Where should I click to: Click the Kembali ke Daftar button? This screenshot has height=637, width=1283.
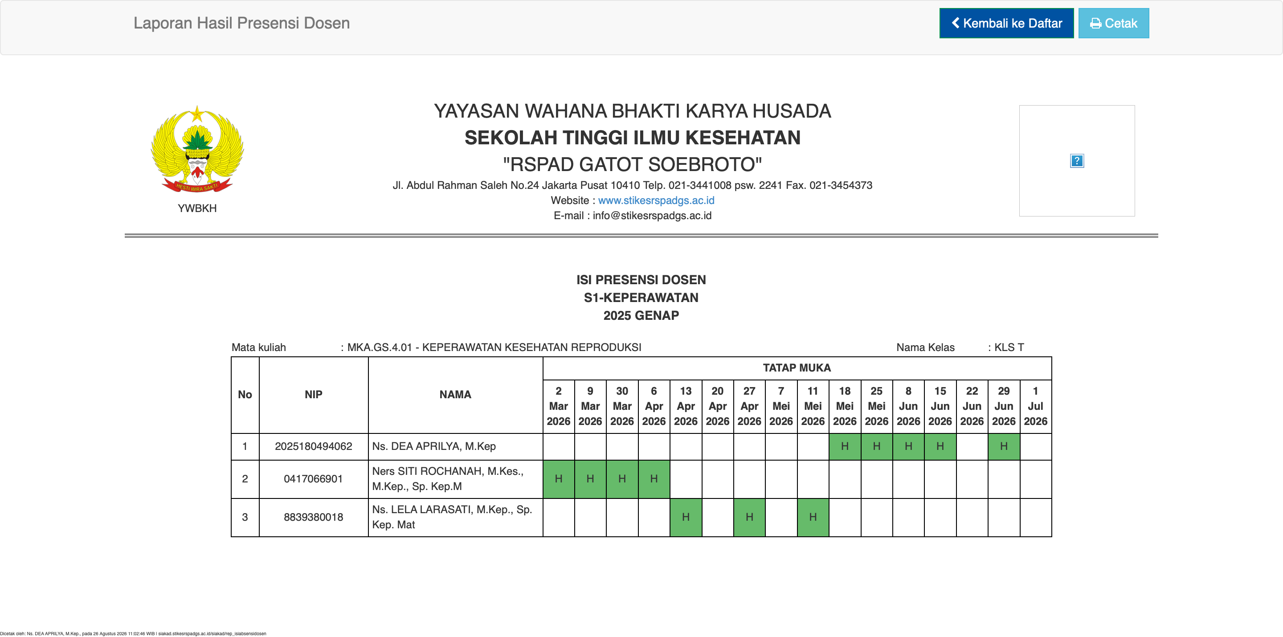(1006, 23)
